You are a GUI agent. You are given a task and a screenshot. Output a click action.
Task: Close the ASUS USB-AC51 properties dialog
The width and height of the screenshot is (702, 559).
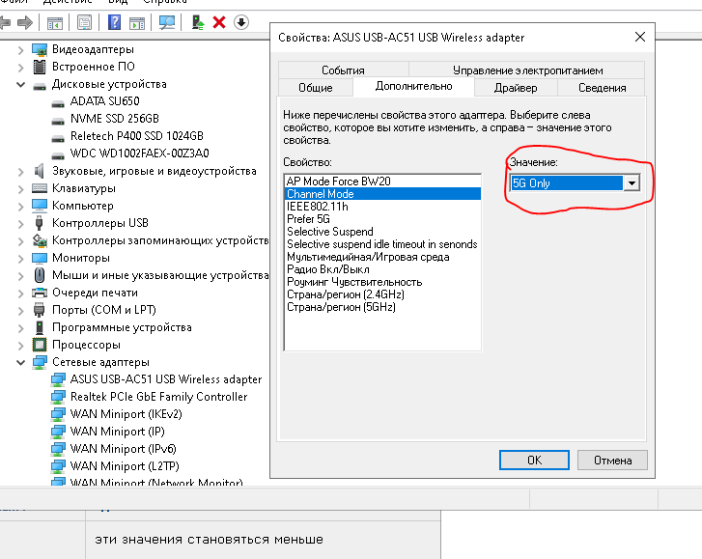[640, 37]
